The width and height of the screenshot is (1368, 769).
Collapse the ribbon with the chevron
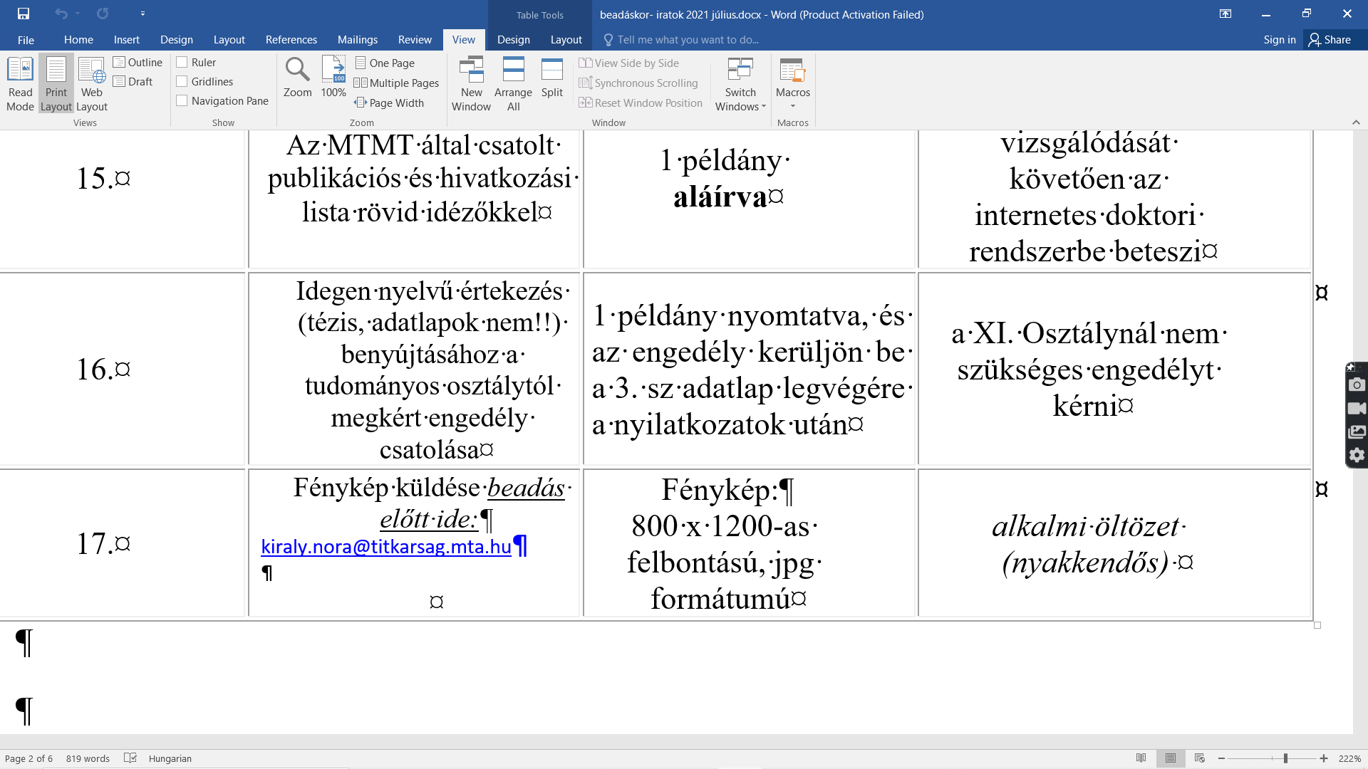pyautogui.click(x=1356, y=122)
